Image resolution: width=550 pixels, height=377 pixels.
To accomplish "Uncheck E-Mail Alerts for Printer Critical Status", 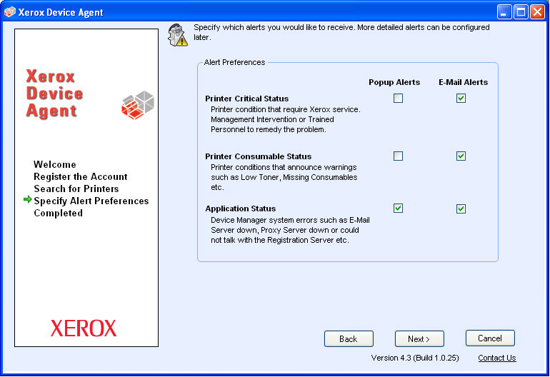I will pyautogui.click(x=461, y=99).
